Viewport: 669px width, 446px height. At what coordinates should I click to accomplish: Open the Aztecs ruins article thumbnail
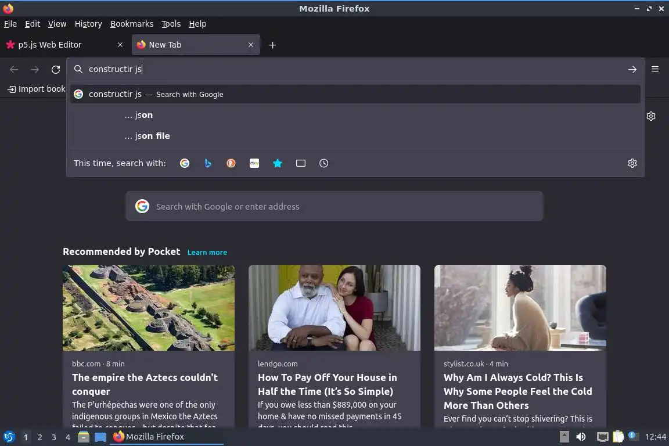pos(149,308)
